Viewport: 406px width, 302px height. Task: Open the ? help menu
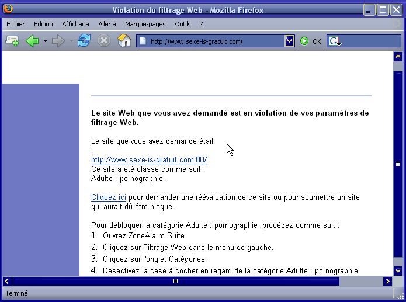pyautogui.click(x=202, y=24)
